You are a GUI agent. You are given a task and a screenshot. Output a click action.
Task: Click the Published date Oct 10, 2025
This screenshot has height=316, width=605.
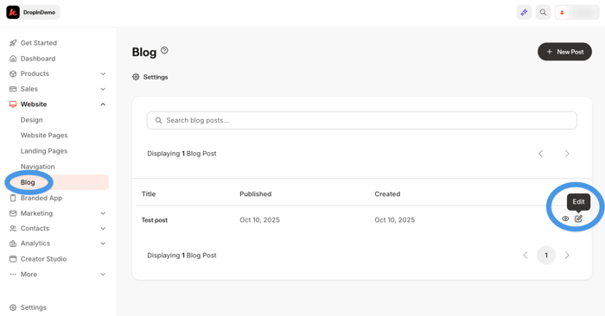point(259,220)
